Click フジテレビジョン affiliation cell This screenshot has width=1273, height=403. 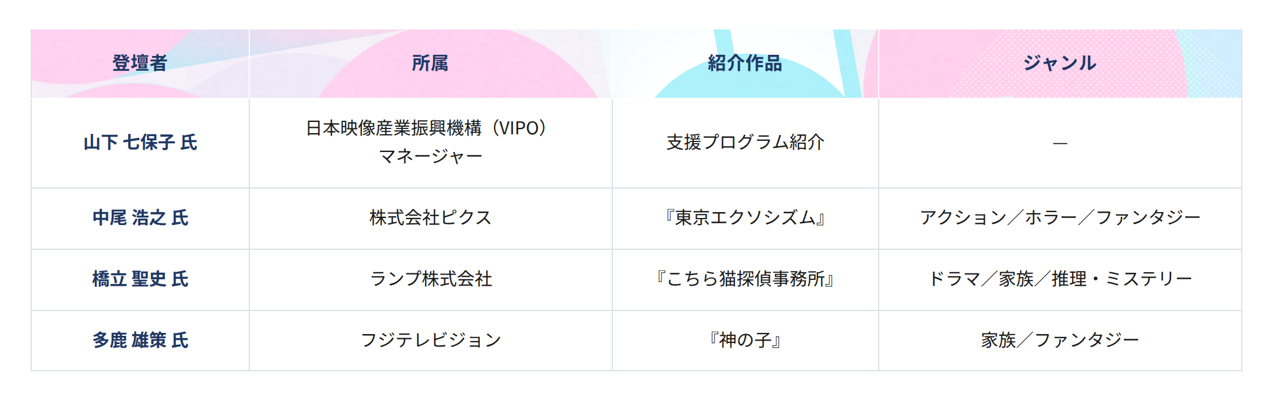click(430, 340)
